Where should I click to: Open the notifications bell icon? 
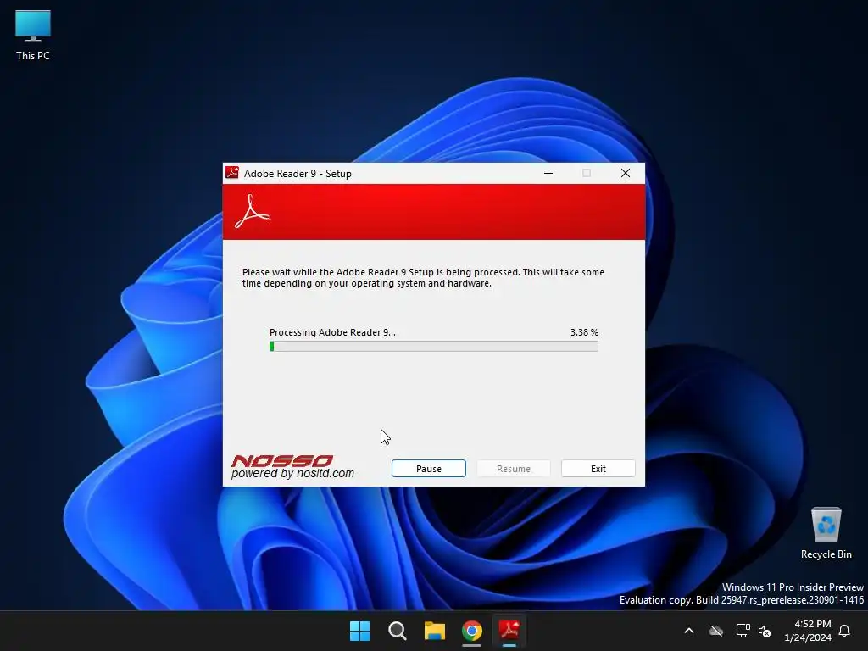click(845, 631)
